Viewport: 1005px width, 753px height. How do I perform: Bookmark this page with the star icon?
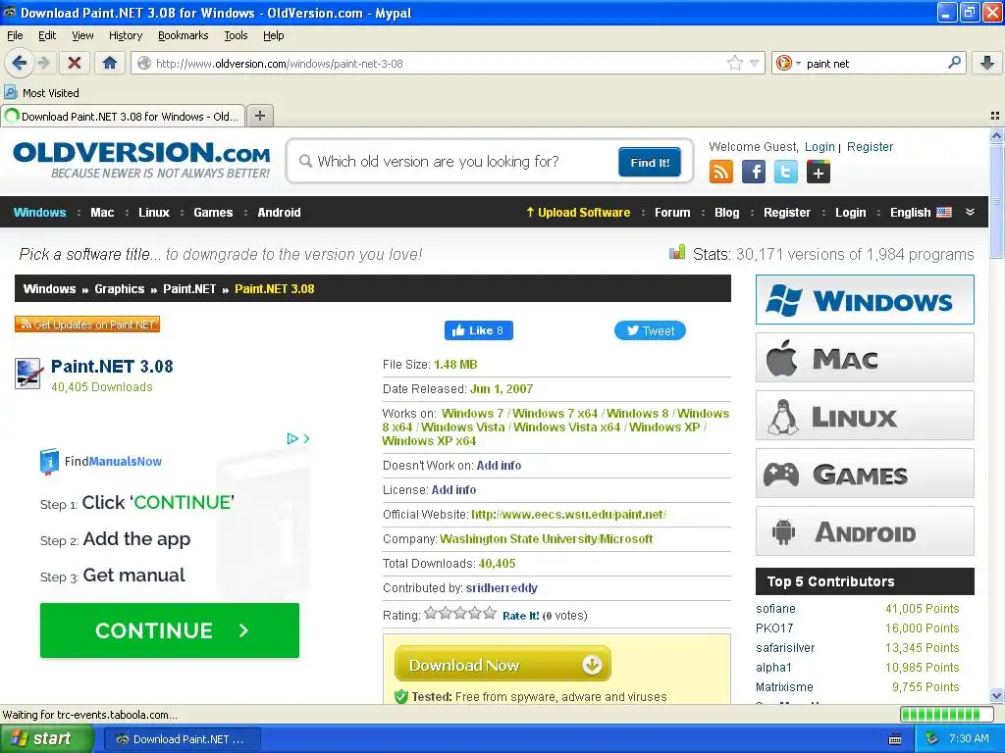tap(734, 63)
